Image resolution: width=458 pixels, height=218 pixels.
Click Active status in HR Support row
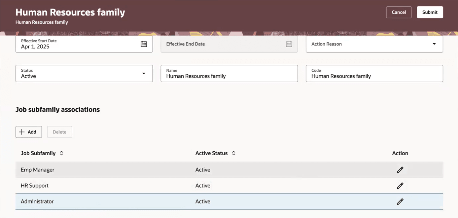pyautogui.click(x=203, y=186)
